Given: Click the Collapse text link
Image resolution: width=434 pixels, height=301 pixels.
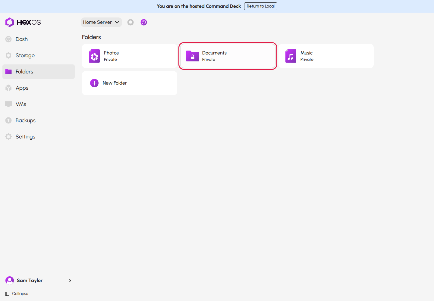Looking at the screenshot, I should coord(20,294).
